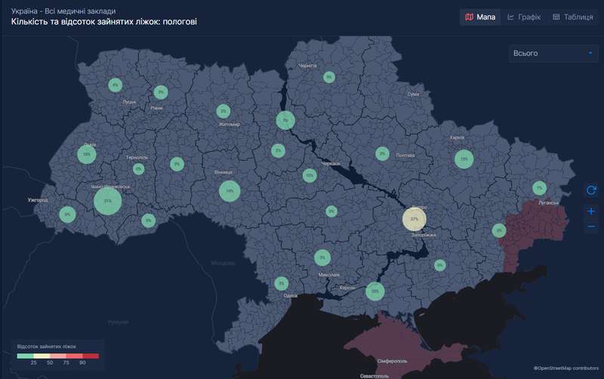The image size is (604, 379).
Task: Select the bubble above Луганськ label
Action: click(538, 188)
